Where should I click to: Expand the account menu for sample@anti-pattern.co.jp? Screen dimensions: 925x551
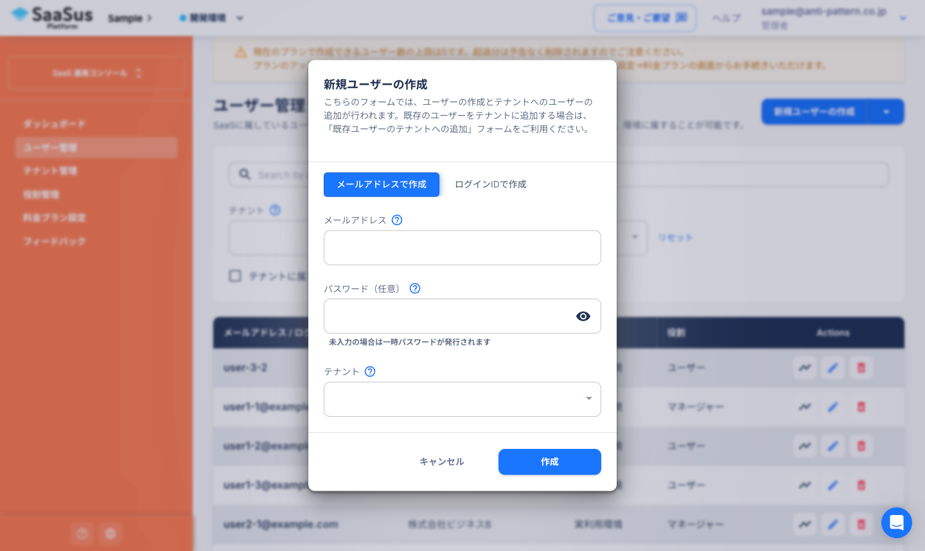pos(903,18)
